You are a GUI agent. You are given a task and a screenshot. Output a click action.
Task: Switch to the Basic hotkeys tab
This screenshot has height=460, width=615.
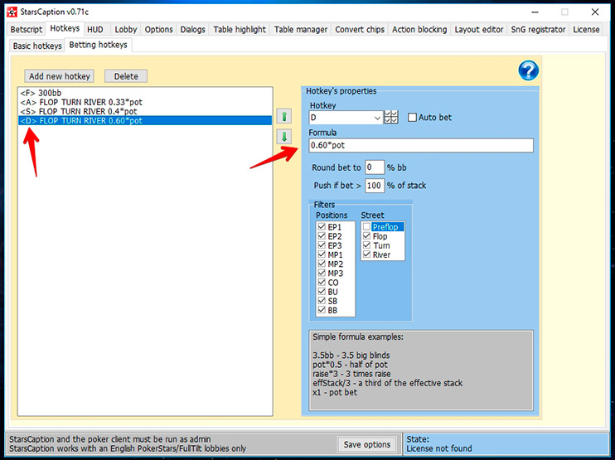coord(37,46)
